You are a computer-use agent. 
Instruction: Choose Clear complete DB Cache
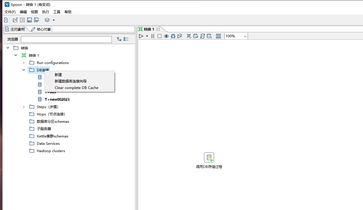pos(76,88)
